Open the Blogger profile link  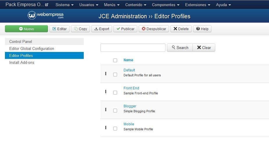(130, 106)
